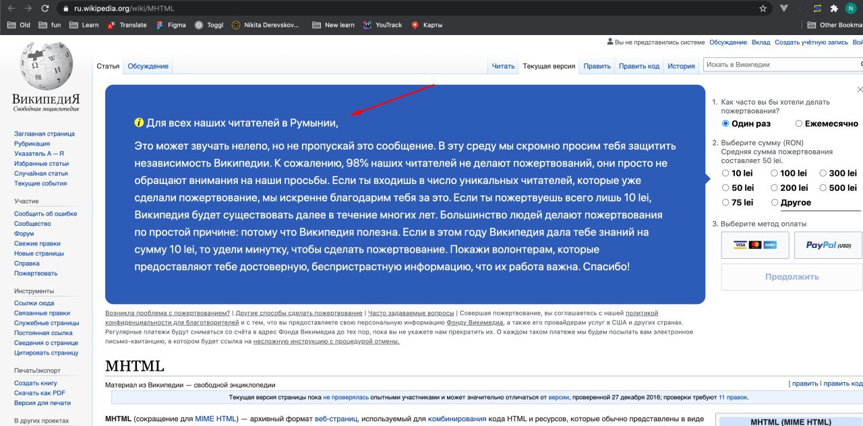Expand the Old bookmarks folder
863x426 pixels.
pyautogui.click(x=18, y=25)
